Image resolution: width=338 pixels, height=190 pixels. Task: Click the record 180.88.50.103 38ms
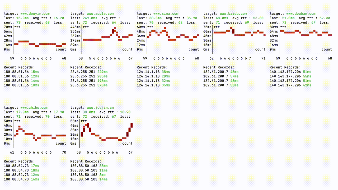[89, 166]
